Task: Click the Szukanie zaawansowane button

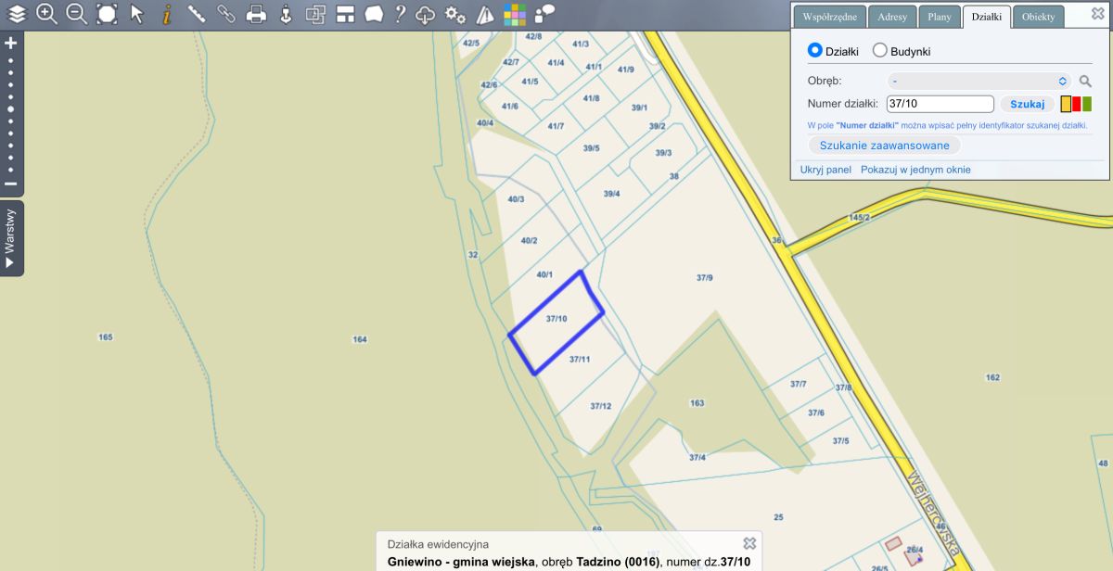Action: pos(884,146)
